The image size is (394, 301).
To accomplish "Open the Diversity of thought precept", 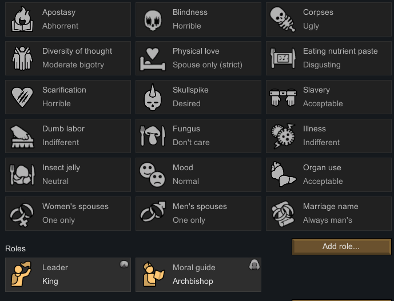I will (x=68, y=58).
